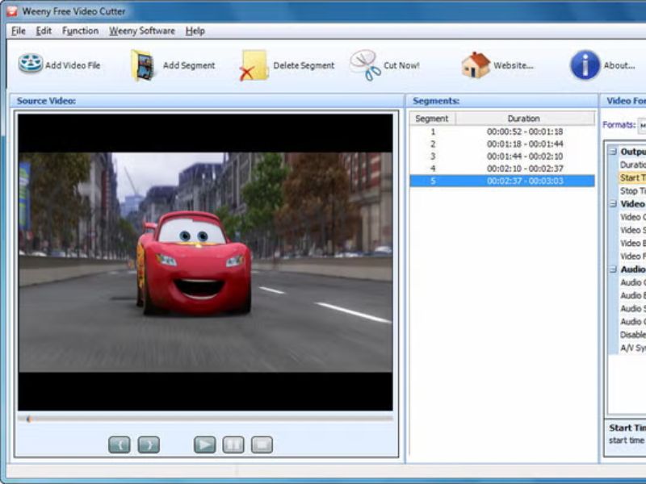646x484 pixels.
Task: Start cutting with the Cut Now! scissors
Action: (x=365, y=65)
